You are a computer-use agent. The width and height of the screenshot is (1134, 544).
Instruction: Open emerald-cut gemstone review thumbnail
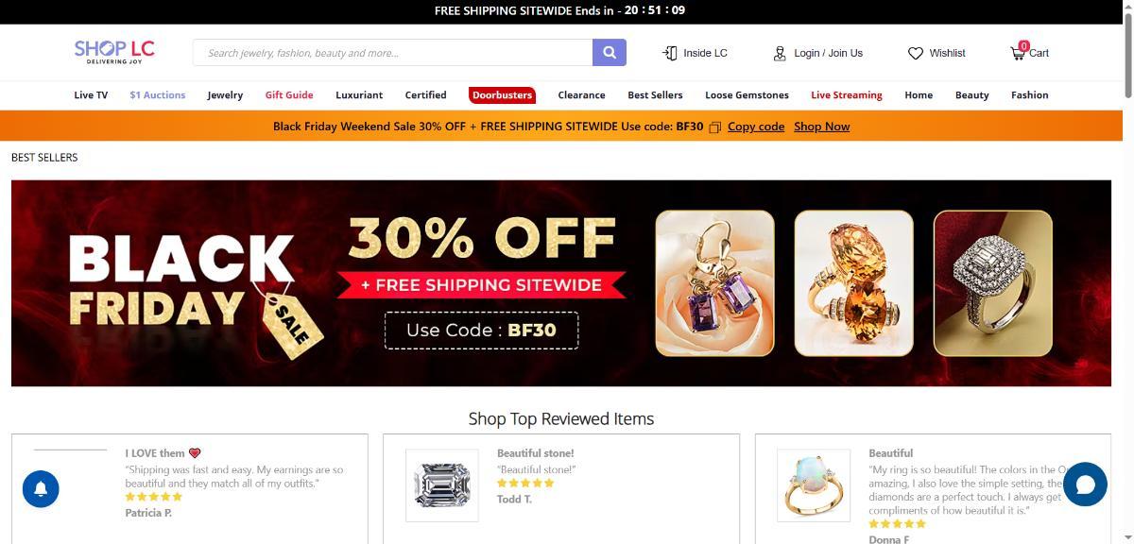(442, 485)
